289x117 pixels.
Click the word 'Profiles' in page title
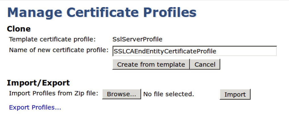click(x=170, y=13)
